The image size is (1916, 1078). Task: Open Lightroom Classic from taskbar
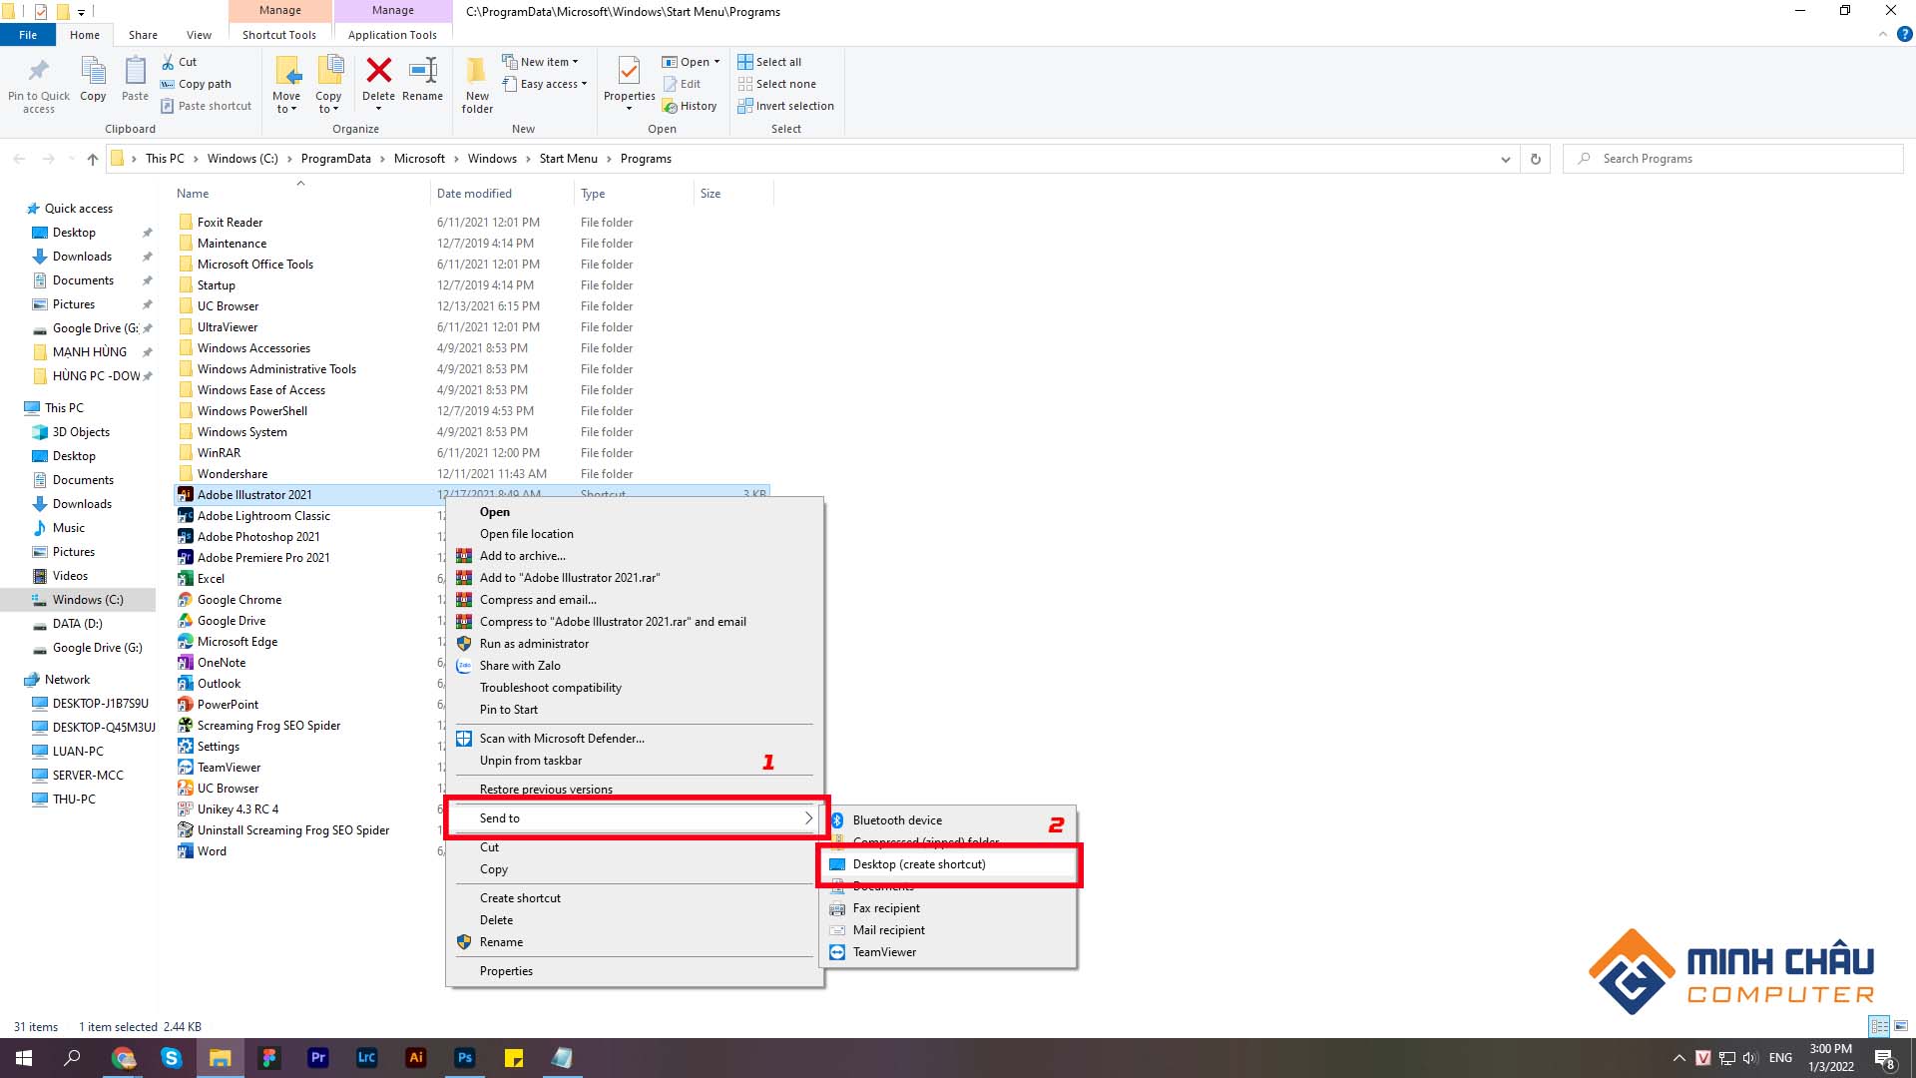[366, 1058]
